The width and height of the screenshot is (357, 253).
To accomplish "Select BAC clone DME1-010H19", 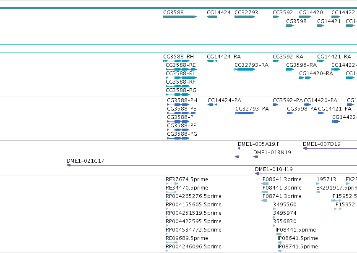I will (x=306, y=174).
